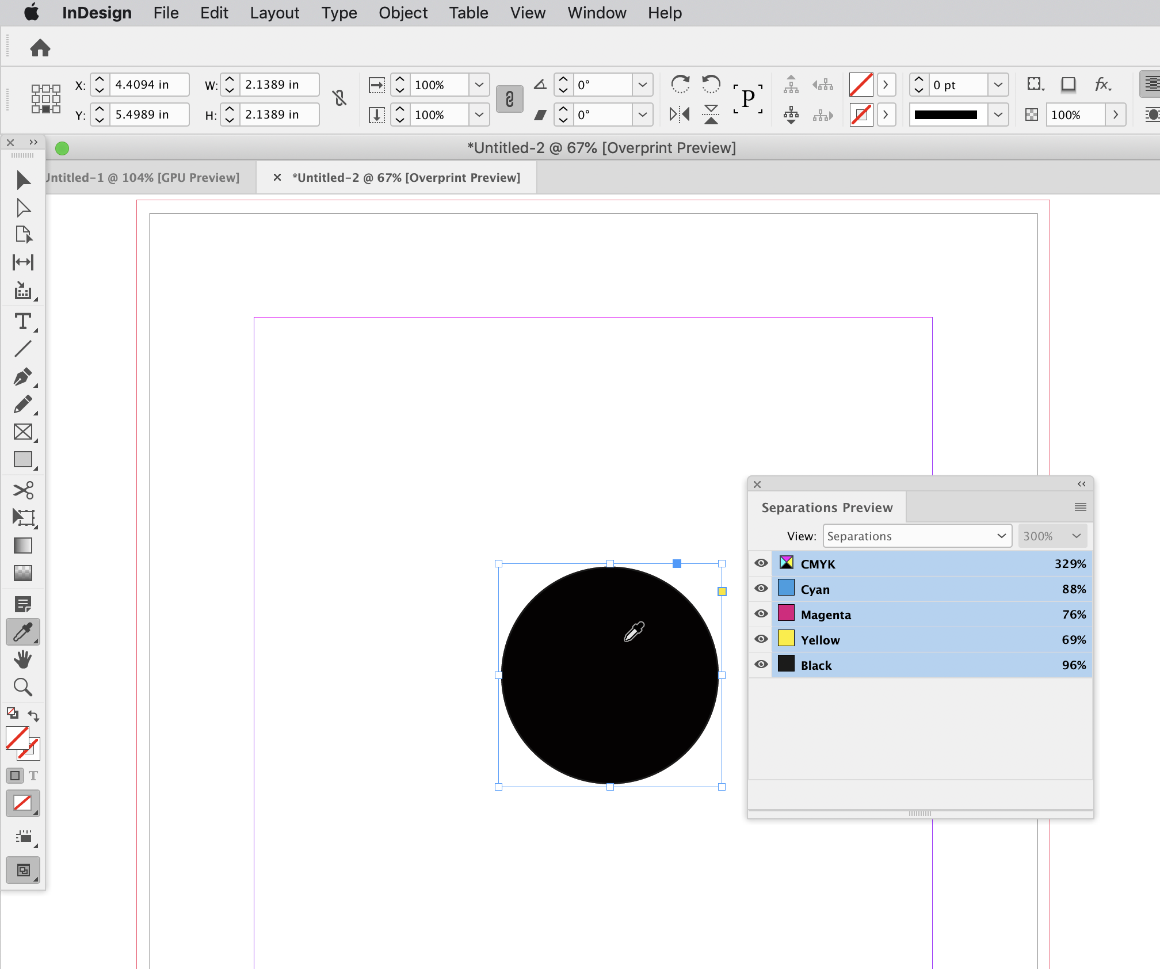
Task: Edit the X position value field
Action: 148,85
